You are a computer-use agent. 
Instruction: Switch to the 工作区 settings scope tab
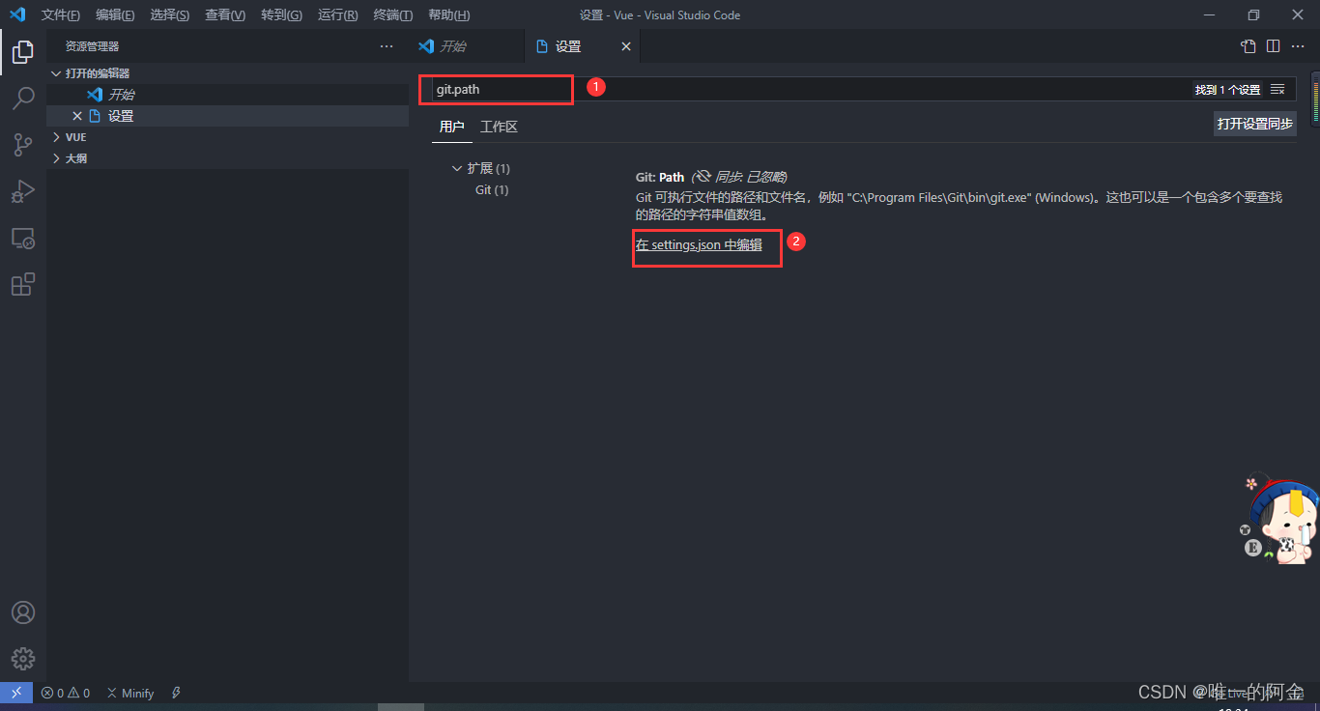pos(499,127)
